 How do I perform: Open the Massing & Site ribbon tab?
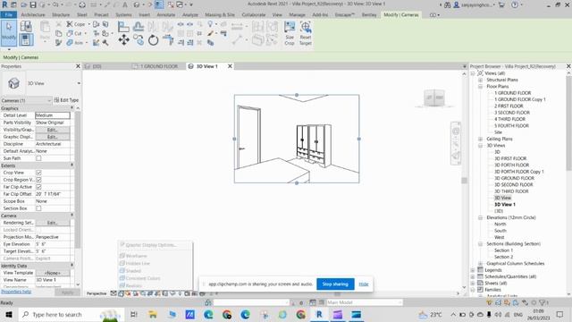click(220, 15)
